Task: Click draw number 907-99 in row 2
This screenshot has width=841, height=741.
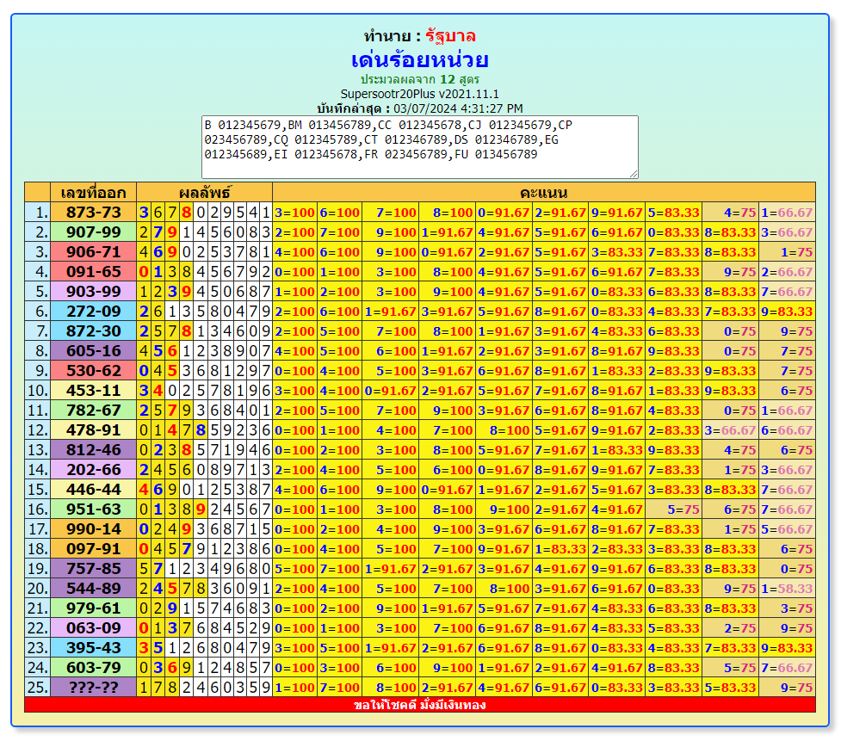Action: (x=93, y=232)
